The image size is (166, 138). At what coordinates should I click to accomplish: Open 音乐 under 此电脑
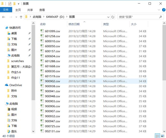pyautogui.click(x=14, y=131)
